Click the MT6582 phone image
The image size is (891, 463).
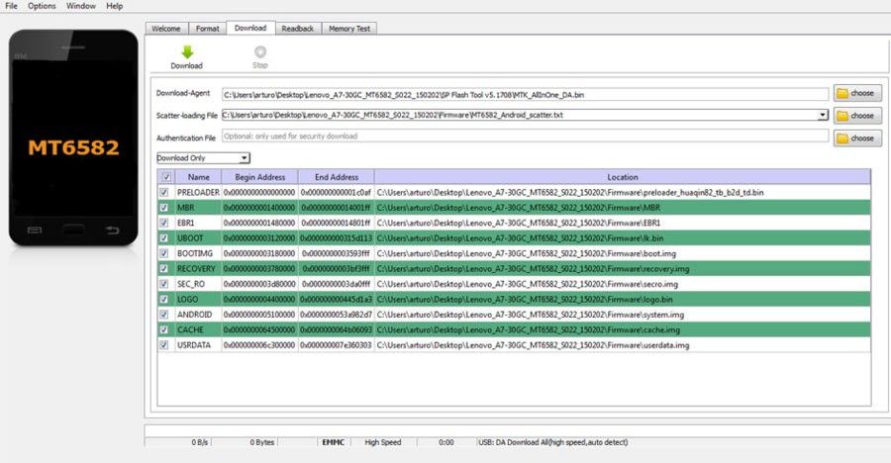point(73,139)
